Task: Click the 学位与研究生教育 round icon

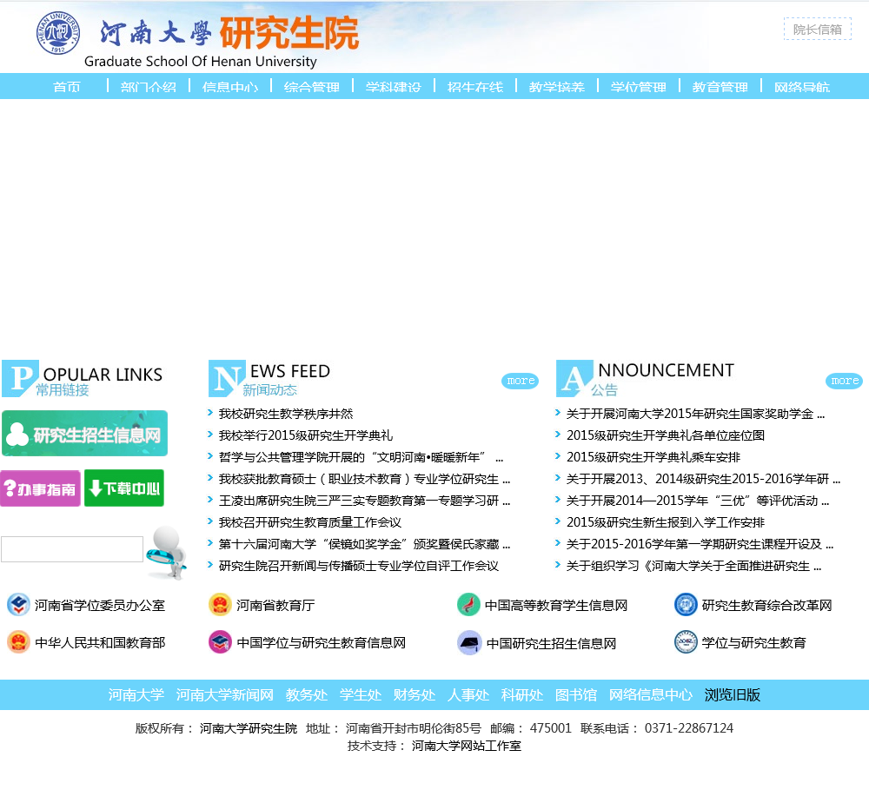Action: tap(686, 642)
